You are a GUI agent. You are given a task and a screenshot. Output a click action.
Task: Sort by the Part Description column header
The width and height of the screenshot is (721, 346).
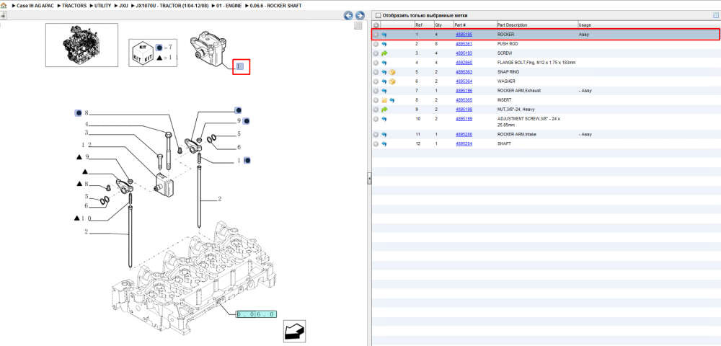pyautogui.click(x=512, y=25)
